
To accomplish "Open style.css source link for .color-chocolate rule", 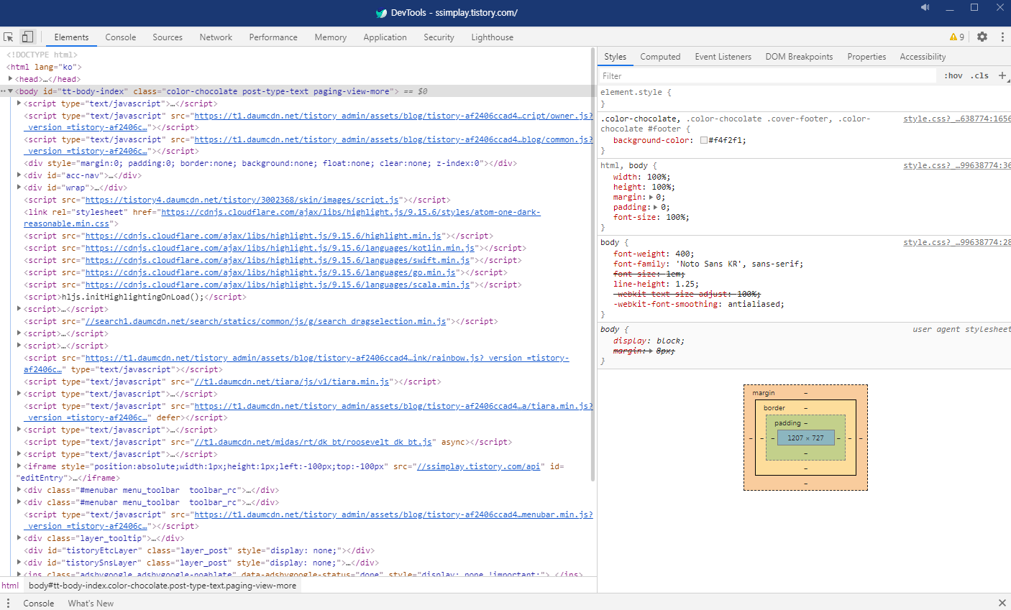I will pyautogui.click(x=957, y=119).
